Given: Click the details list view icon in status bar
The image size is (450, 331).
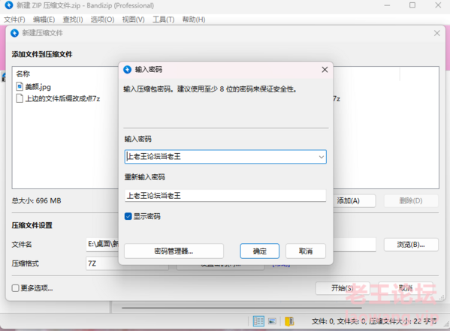Looking at the screenshot, I should click(x=258, y=321).
